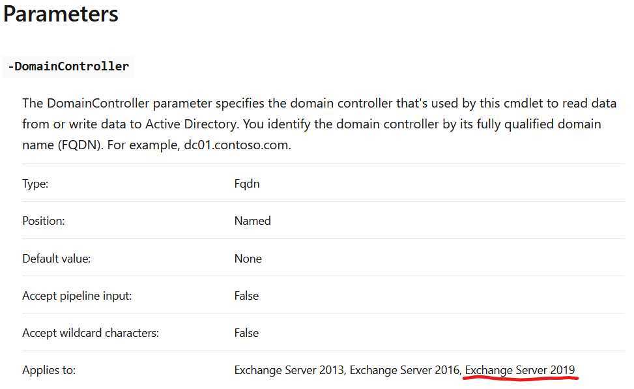Click the Accept pipeline input: label
Viewport: 634px width, 389px height.
(x=77, y=296)
